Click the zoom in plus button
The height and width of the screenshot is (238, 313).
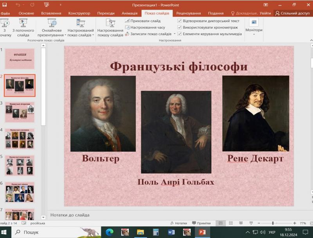295,223
